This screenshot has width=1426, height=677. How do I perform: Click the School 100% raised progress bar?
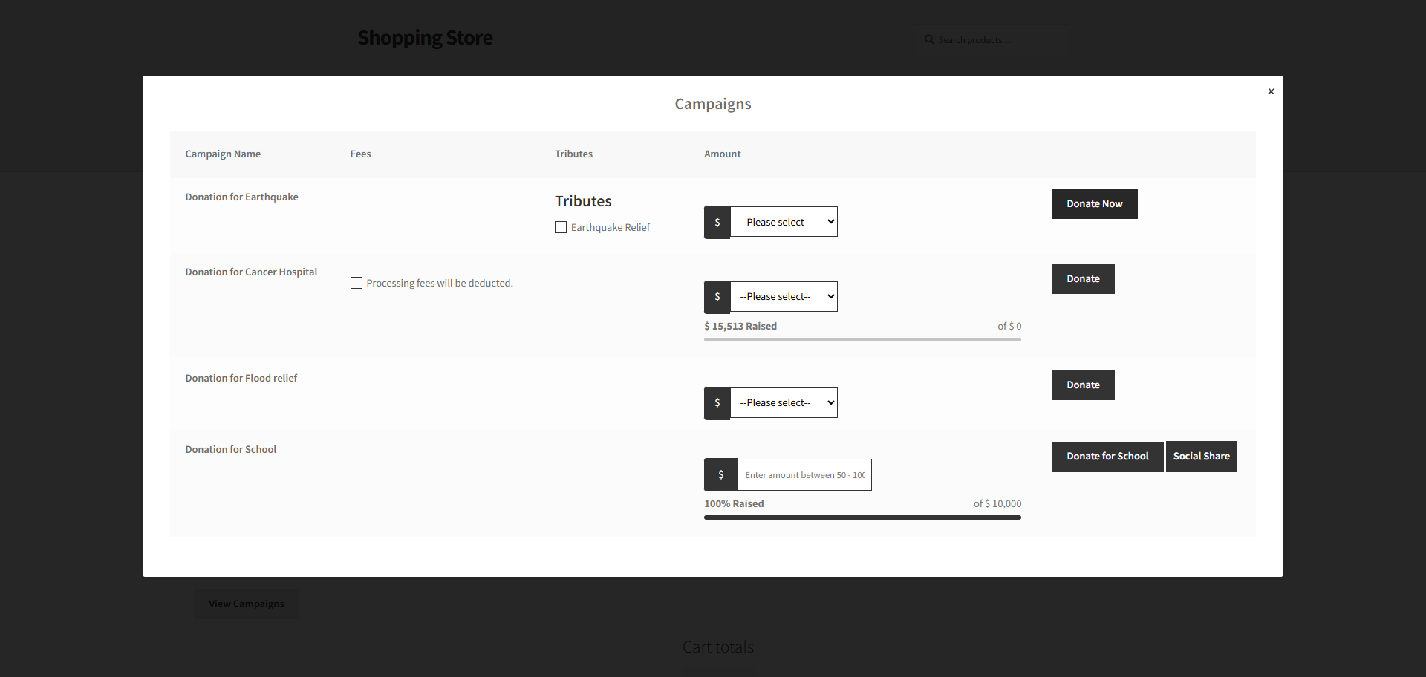coord(862,517)
